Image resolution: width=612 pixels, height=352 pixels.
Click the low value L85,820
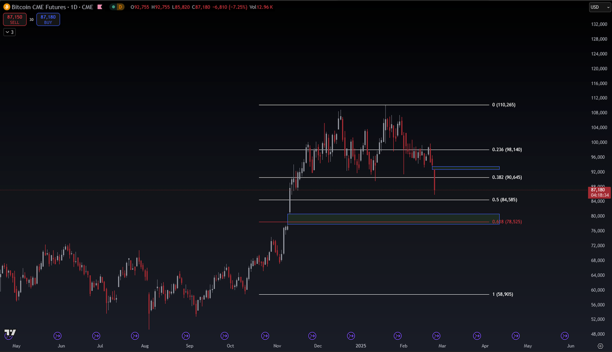click(x=181, y=7)
